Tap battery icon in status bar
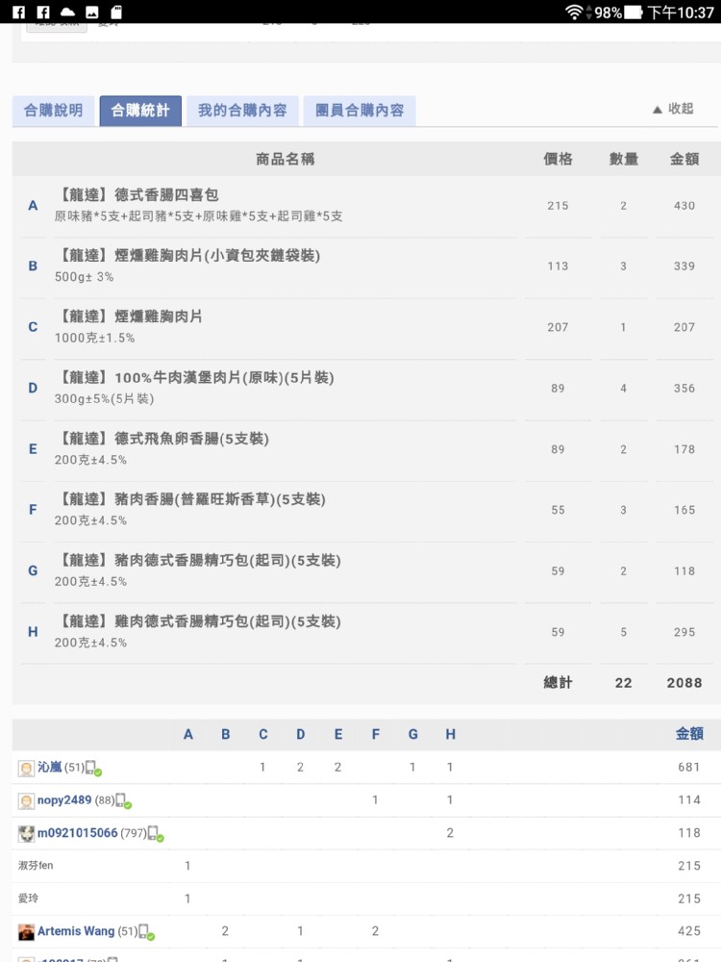721x962 pixels. point(633,12)
